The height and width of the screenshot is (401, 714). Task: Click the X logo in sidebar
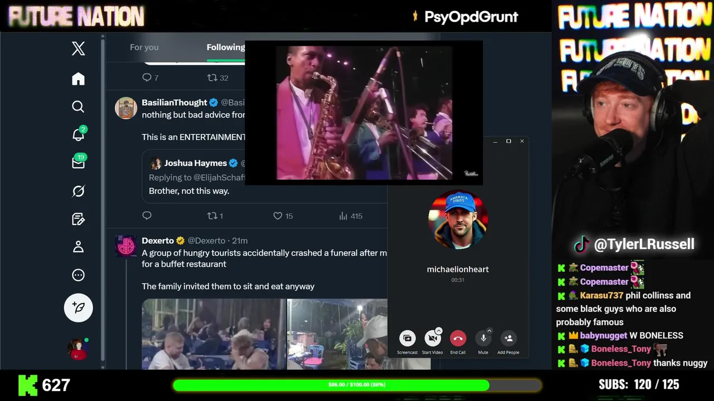click(x=78, y=48)
